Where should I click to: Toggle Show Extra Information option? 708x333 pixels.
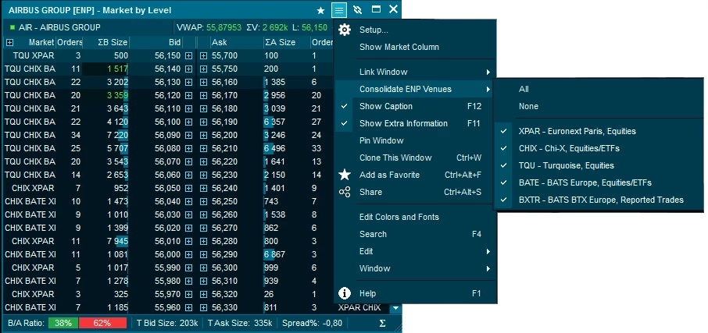(x=414, y=123)
